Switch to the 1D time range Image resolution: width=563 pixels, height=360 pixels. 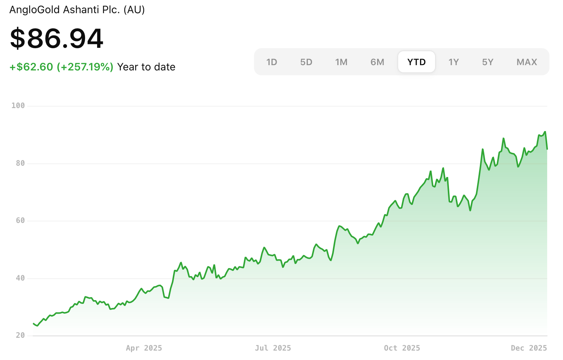coord(271,62)
